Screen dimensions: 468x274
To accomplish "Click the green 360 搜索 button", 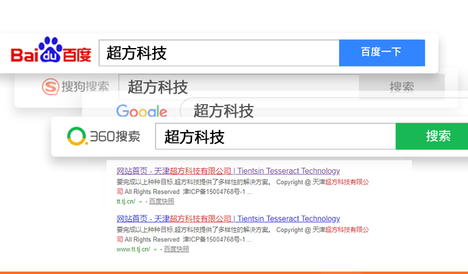I will (431, 136).
